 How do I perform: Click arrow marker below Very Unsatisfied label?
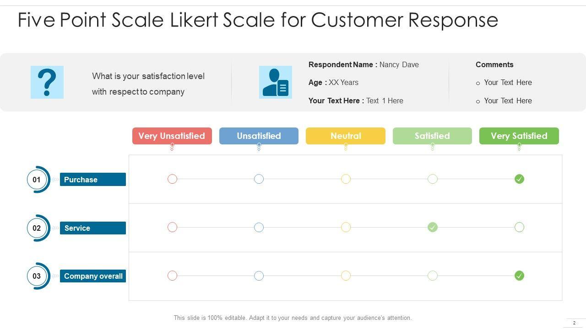coord(172,147)
